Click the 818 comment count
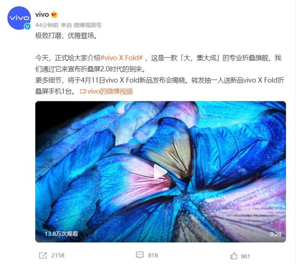This screenshot has height=264, width=296. tap(153, 256)
